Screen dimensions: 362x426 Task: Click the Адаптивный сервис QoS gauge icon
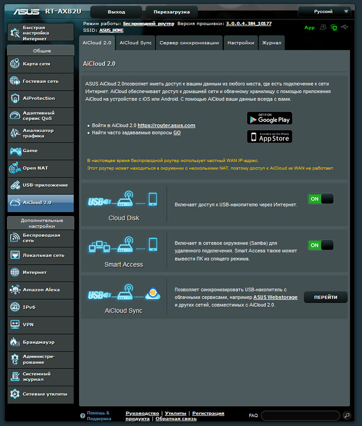pos(14,116)
